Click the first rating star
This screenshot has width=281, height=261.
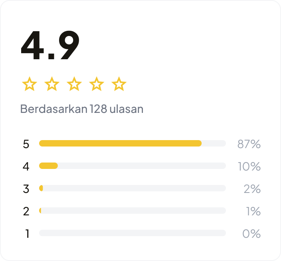tap(29, 84)
